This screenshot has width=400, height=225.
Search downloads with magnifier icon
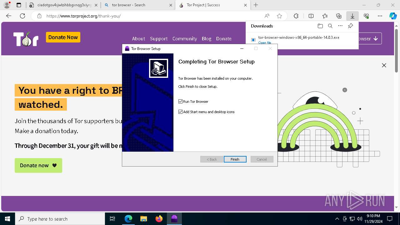pos(330,26)
